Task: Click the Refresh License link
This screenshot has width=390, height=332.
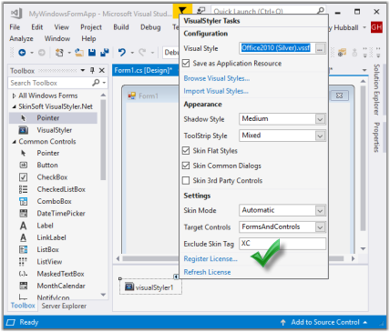Action: tap(207, 272)
